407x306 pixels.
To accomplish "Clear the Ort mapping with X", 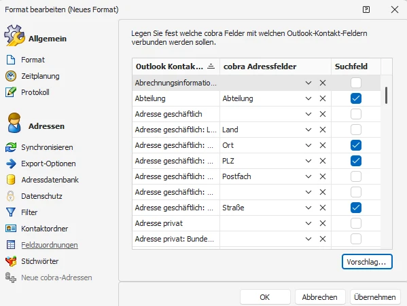I will tap(323, 145).
